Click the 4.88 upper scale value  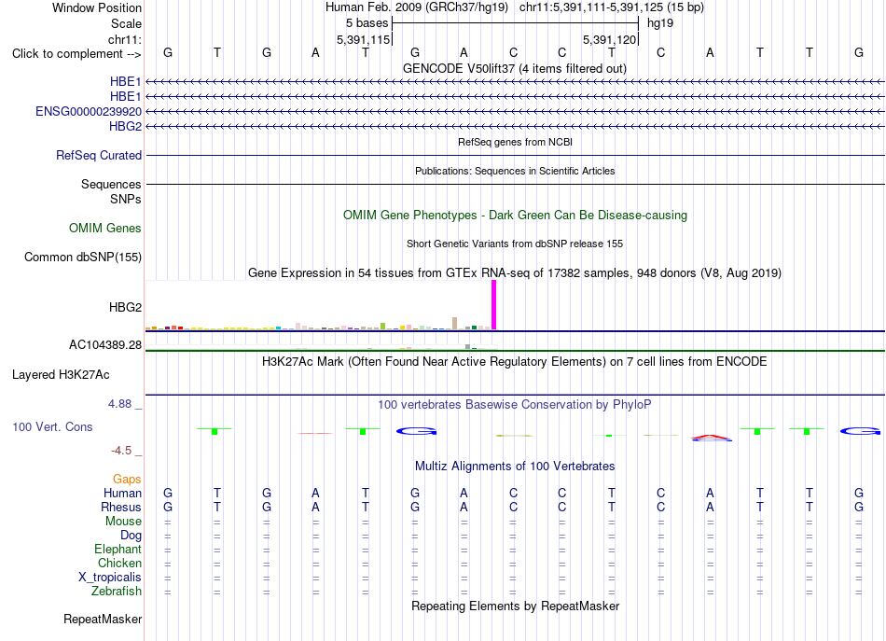pos(119,404)
